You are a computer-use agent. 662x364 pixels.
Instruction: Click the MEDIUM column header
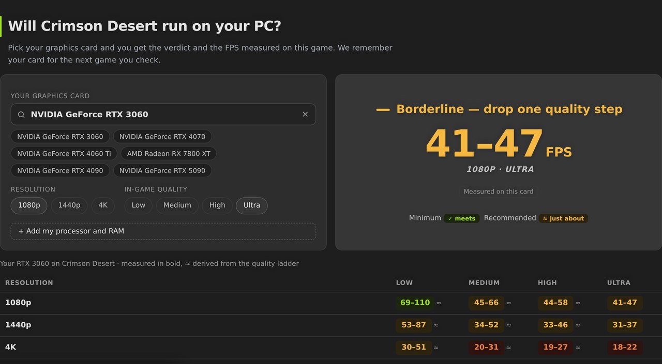point(484,283)
